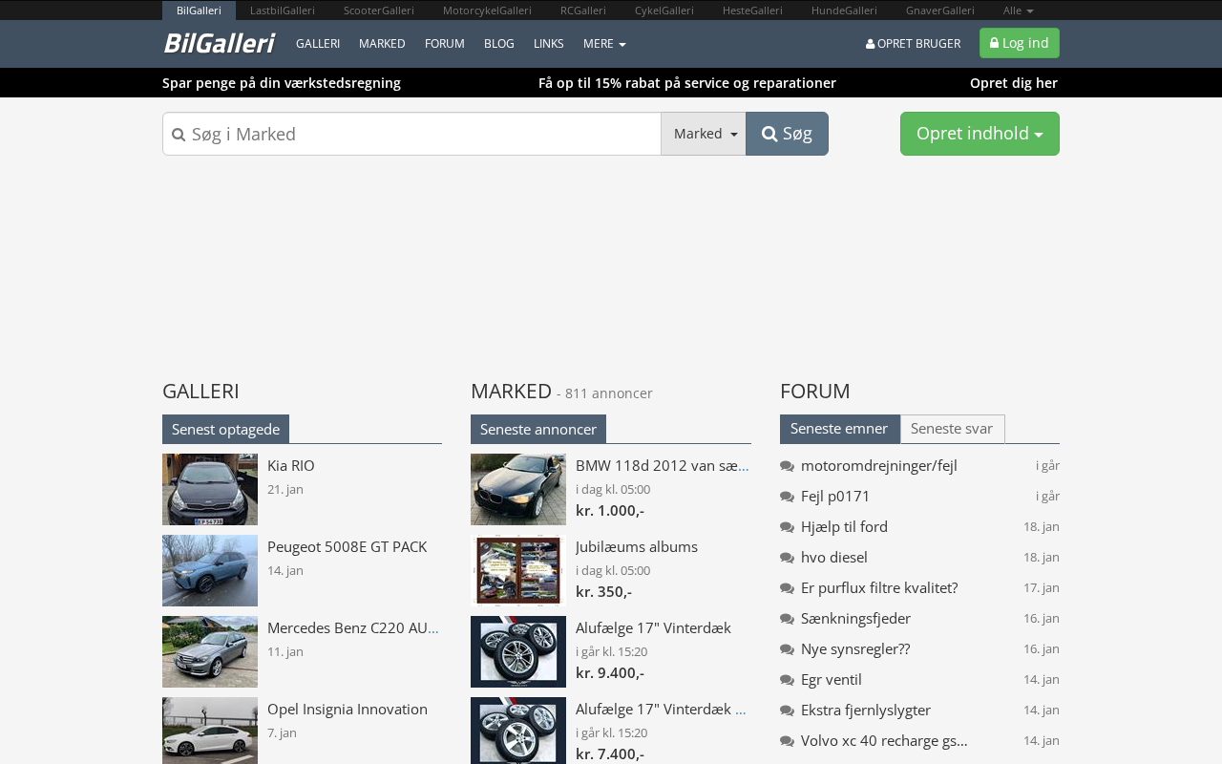The height and width of the screenshot is (764, 1222).
Task: Open the Opel Insignia Innovation thumbnail
Action: (x=210, y=731)
